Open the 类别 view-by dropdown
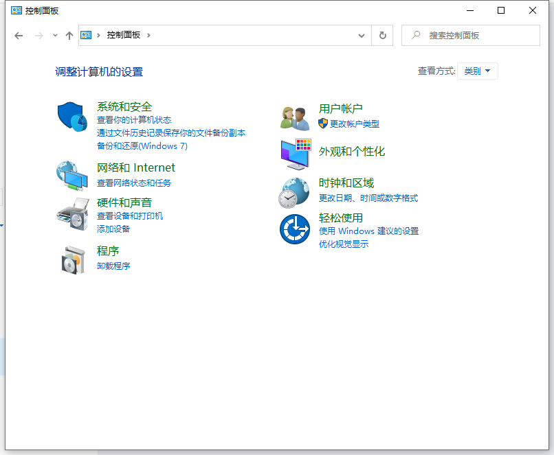The width and height of the screenshot is (554, 455). point(477,71)
